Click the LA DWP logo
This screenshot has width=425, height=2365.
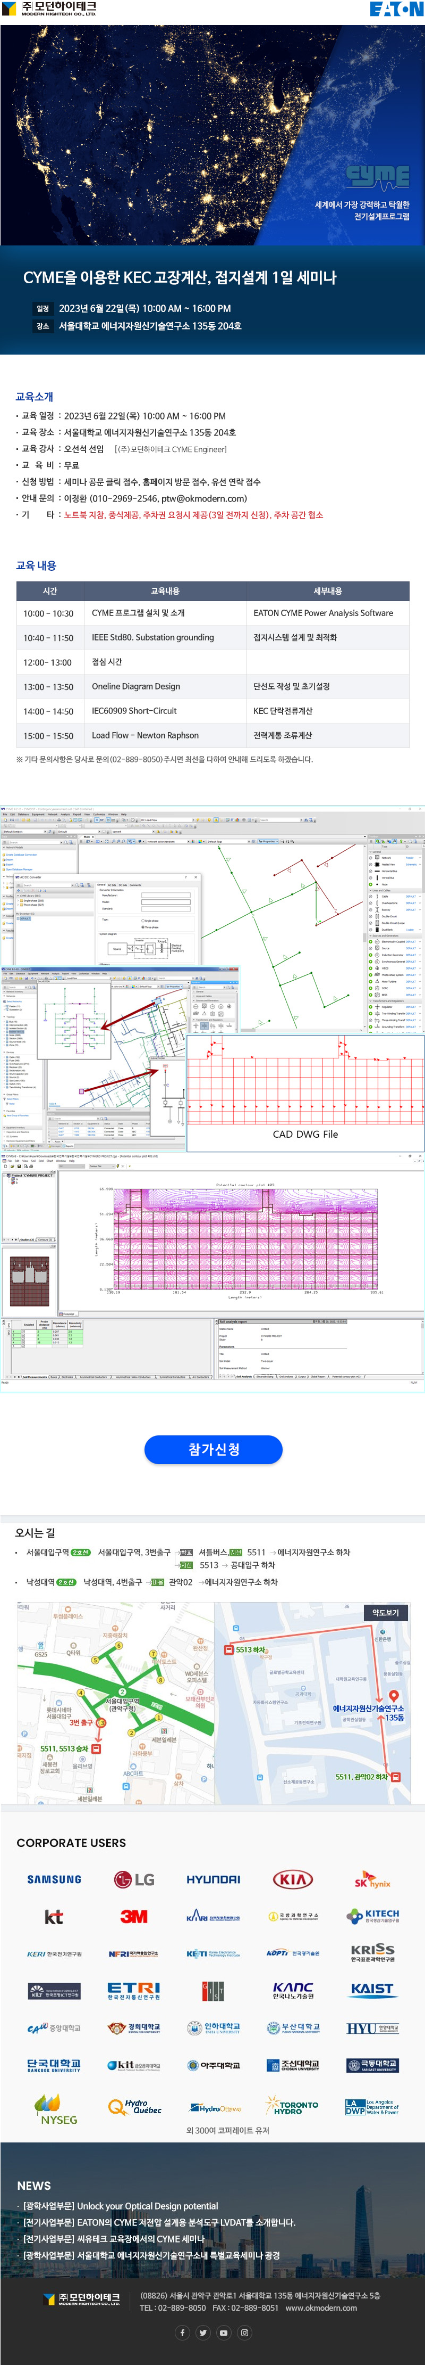pyautogui.click(x=373, y=2107)
